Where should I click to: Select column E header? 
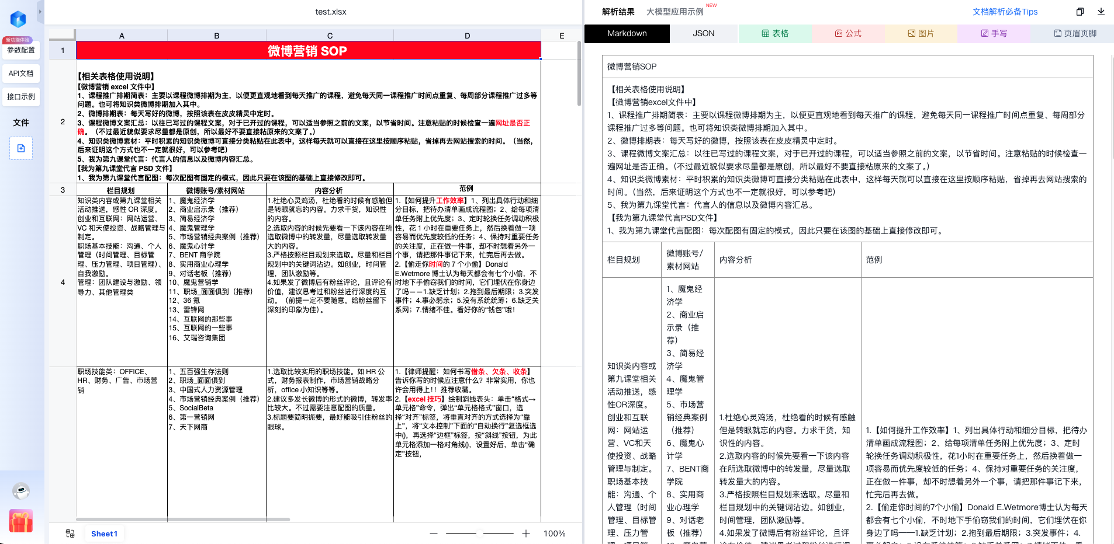coord(562,36)
